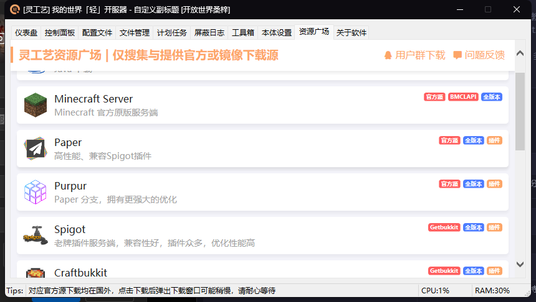Screen dimensions: 536x302
Task: Click the chat bubble icon beside 问题反馈
Action: point(457,55)
